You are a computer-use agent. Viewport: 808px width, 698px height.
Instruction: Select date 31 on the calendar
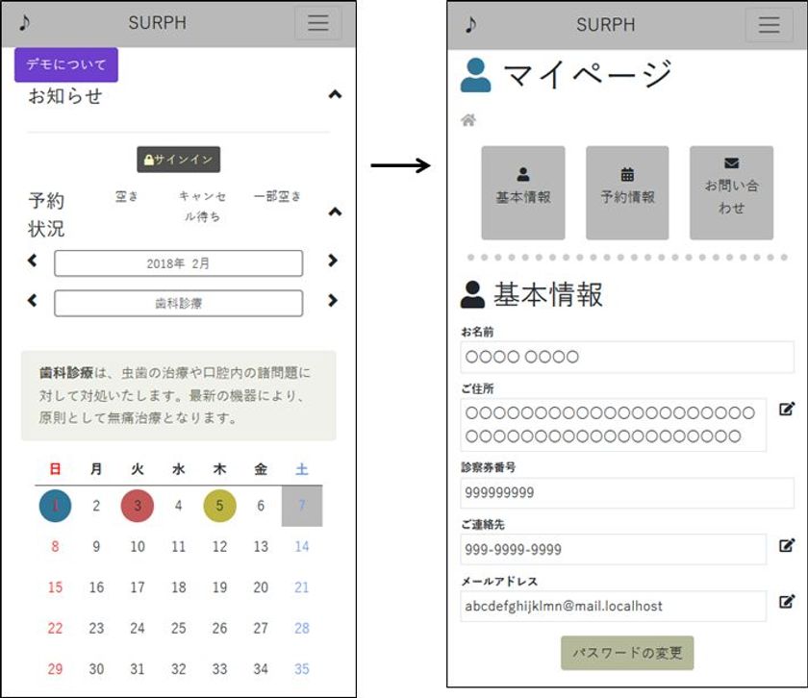(137, 668)
